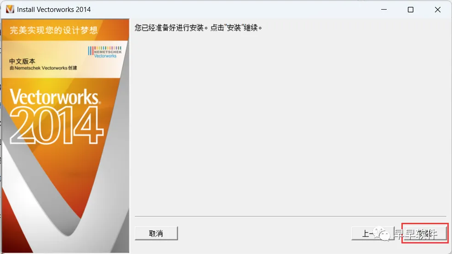Minimize the Install Vectorworks 2014 window
The image size is (452, 254).
click(383, 10)
